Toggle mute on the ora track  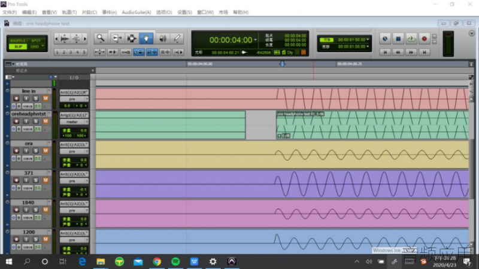click(x=46, y=151)
